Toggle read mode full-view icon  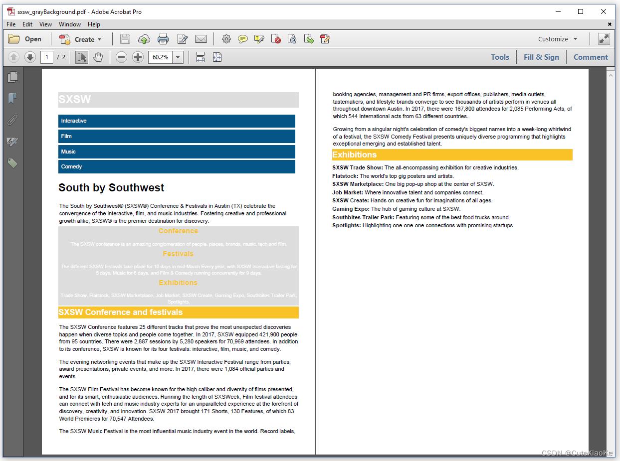click(604, 39)
